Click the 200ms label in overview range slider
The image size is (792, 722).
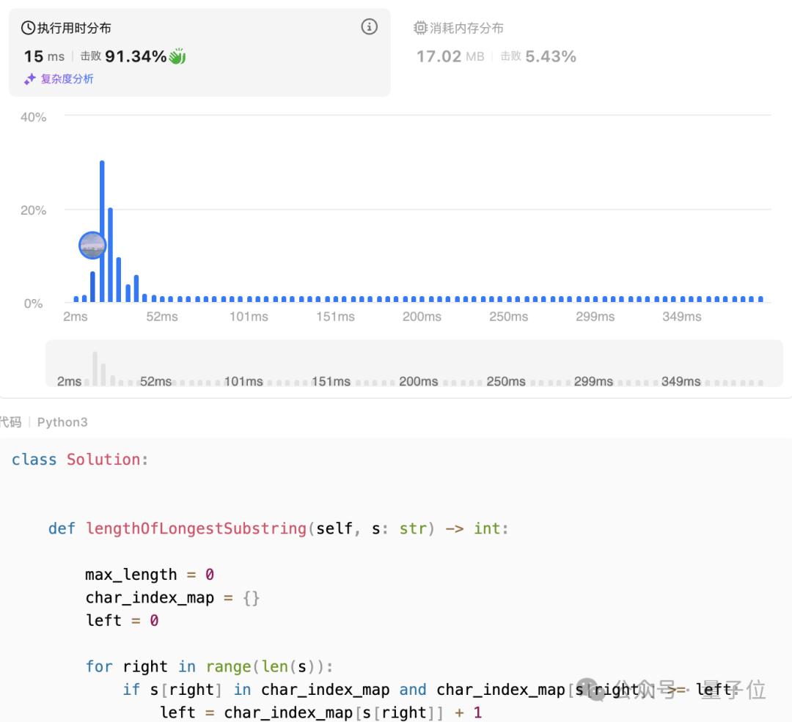[x=418, y=381]
